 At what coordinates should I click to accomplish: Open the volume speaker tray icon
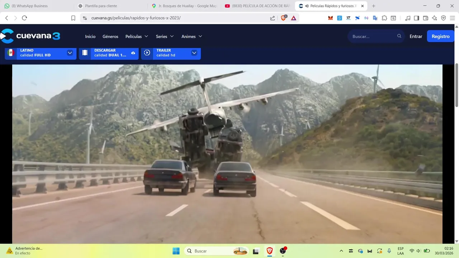418,251
